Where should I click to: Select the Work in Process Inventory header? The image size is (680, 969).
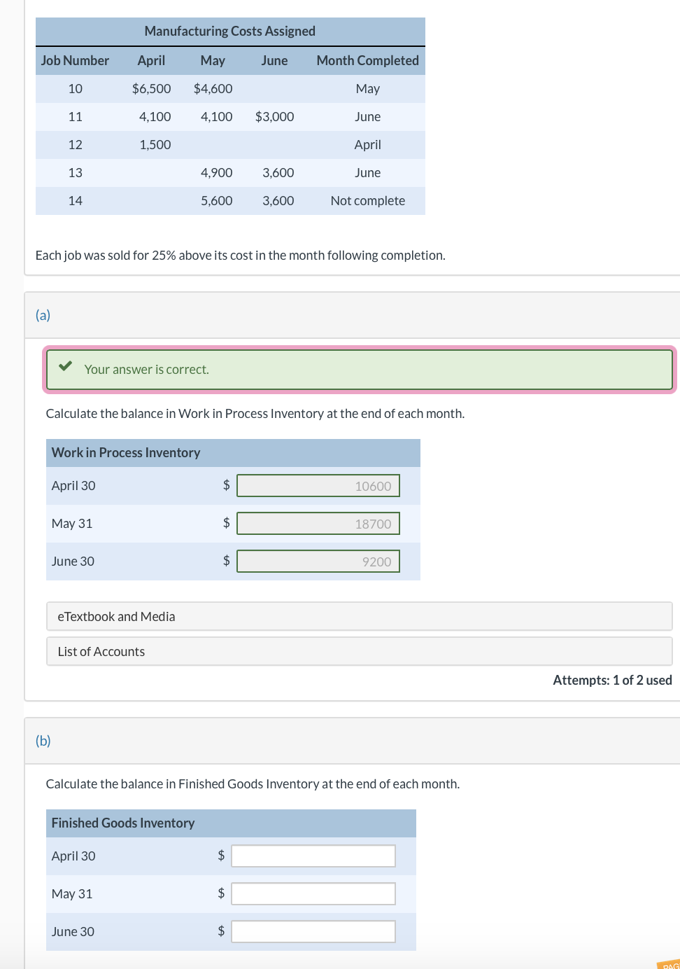126,452
